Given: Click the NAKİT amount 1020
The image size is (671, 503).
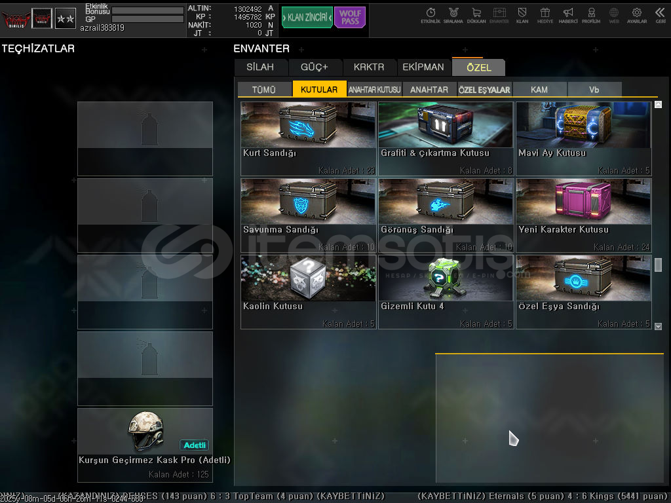Looking at the screenshot, I should coord(254,26).
